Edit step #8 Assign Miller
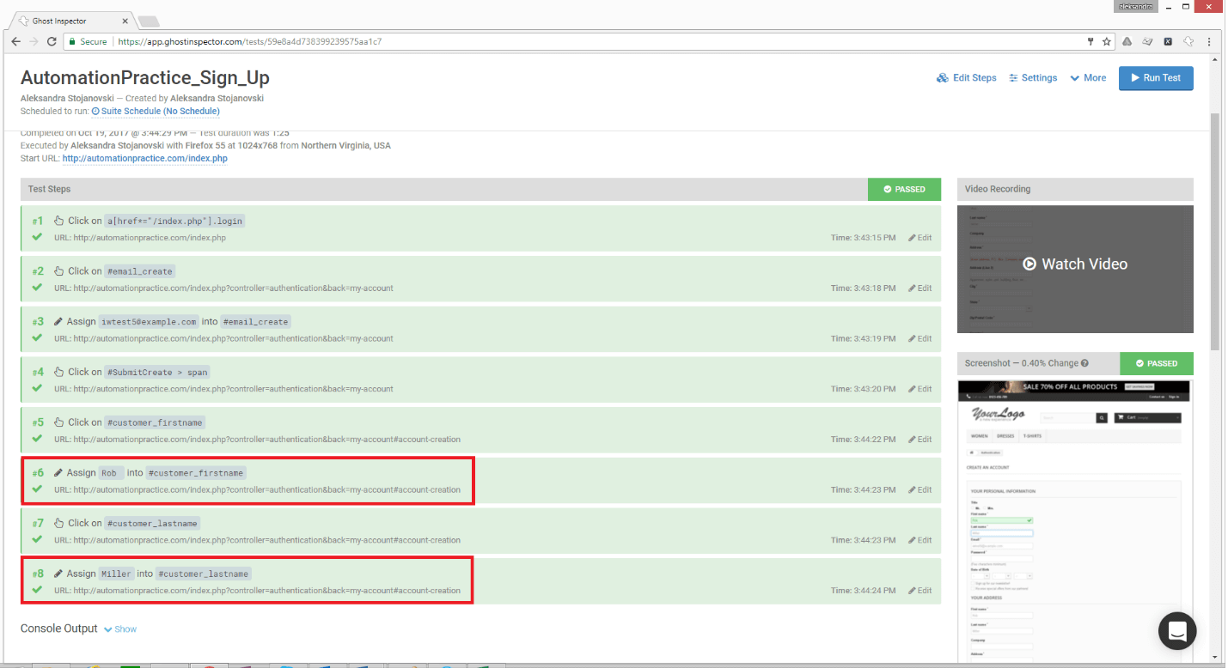The image size is (1228, 668). click(919, 591)
